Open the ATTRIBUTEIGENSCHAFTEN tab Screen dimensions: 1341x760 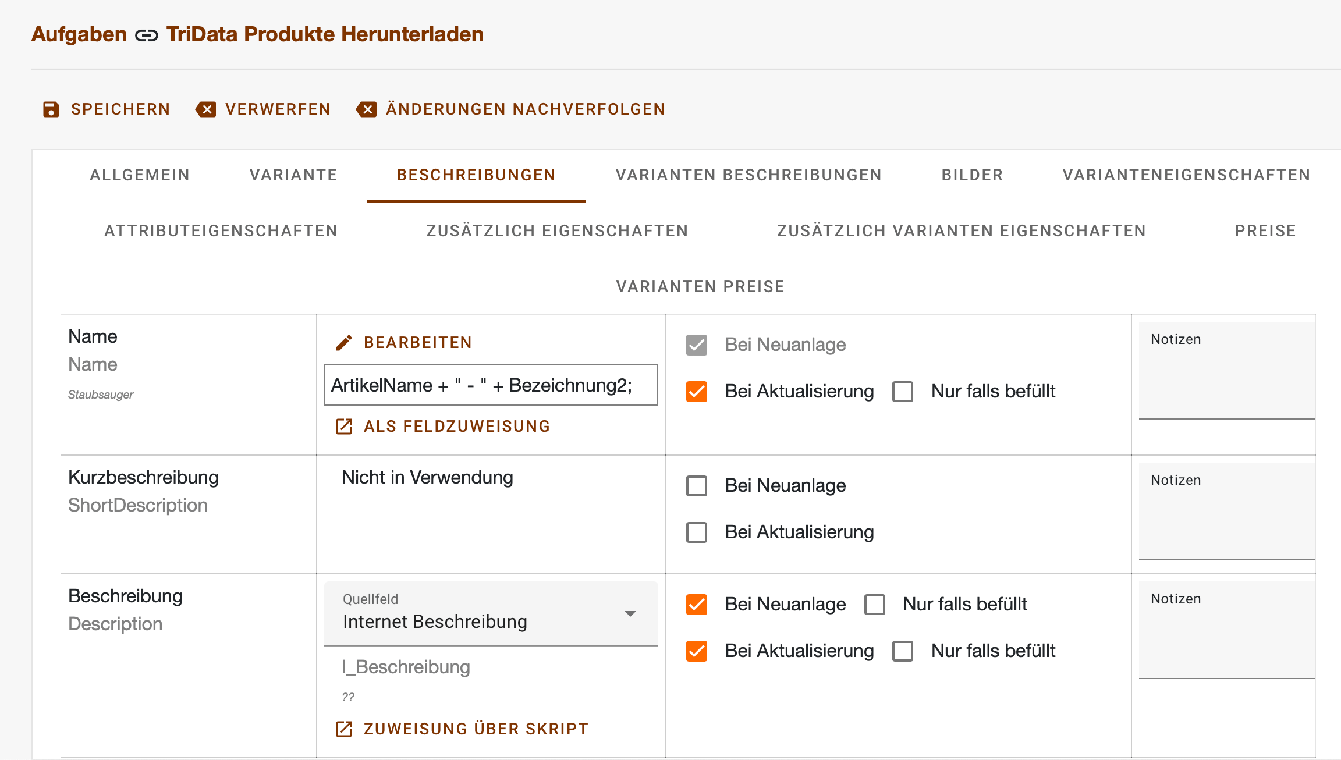tap(221, 231)
